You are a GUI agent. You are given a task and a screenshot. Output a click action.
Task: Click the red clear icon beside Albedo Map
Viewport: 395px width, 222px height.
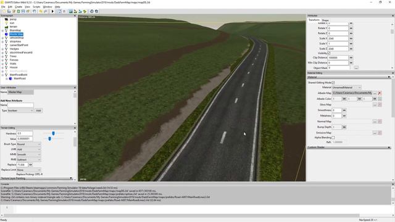click(380, 93)
